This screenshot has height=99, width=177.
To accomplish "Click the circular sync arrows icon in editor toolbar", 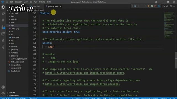I will [164, 6].
